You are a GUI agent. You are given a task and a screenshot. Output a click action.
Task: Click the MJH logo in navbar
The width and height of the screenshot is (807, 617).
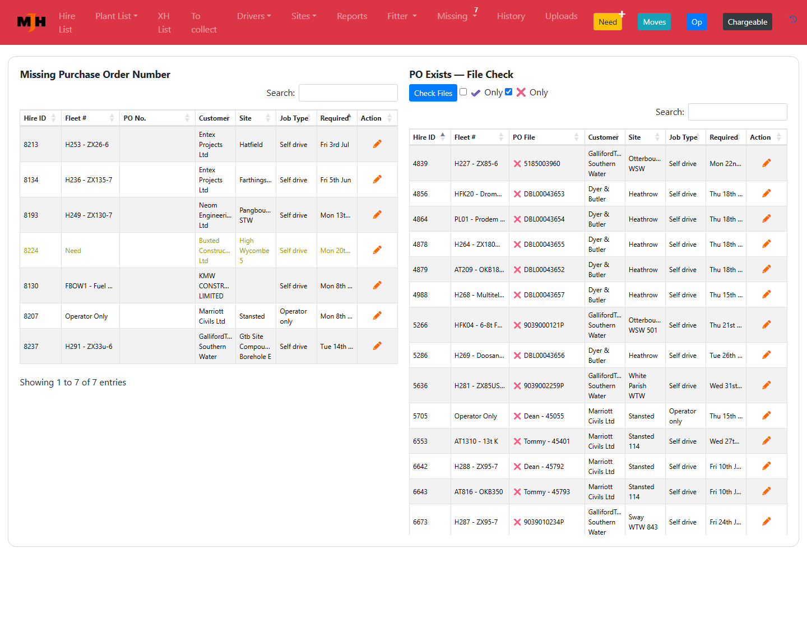31,22
